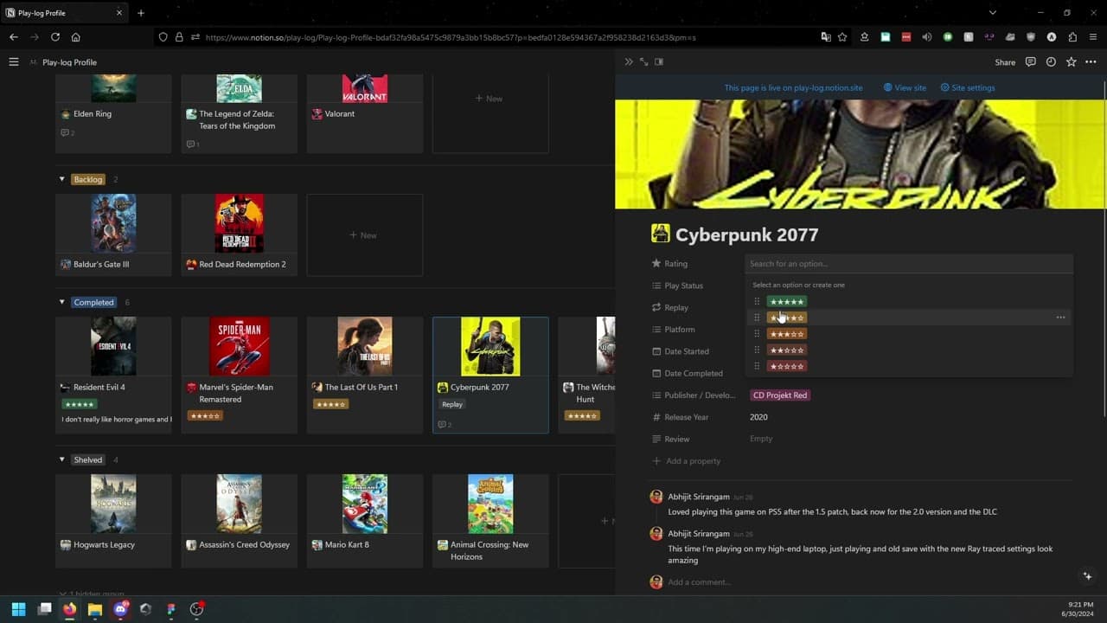
Task: Click the Cyberpunk 2077 page icon
Action: (x=661, y=234)
